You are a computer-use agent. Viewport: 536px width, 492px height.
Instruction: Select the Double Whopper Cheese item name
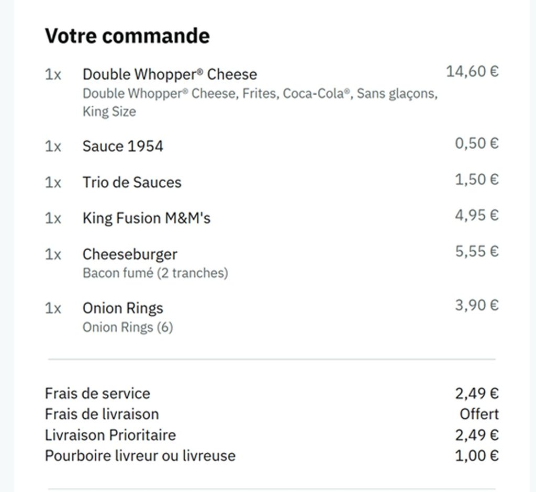point(170,74)
